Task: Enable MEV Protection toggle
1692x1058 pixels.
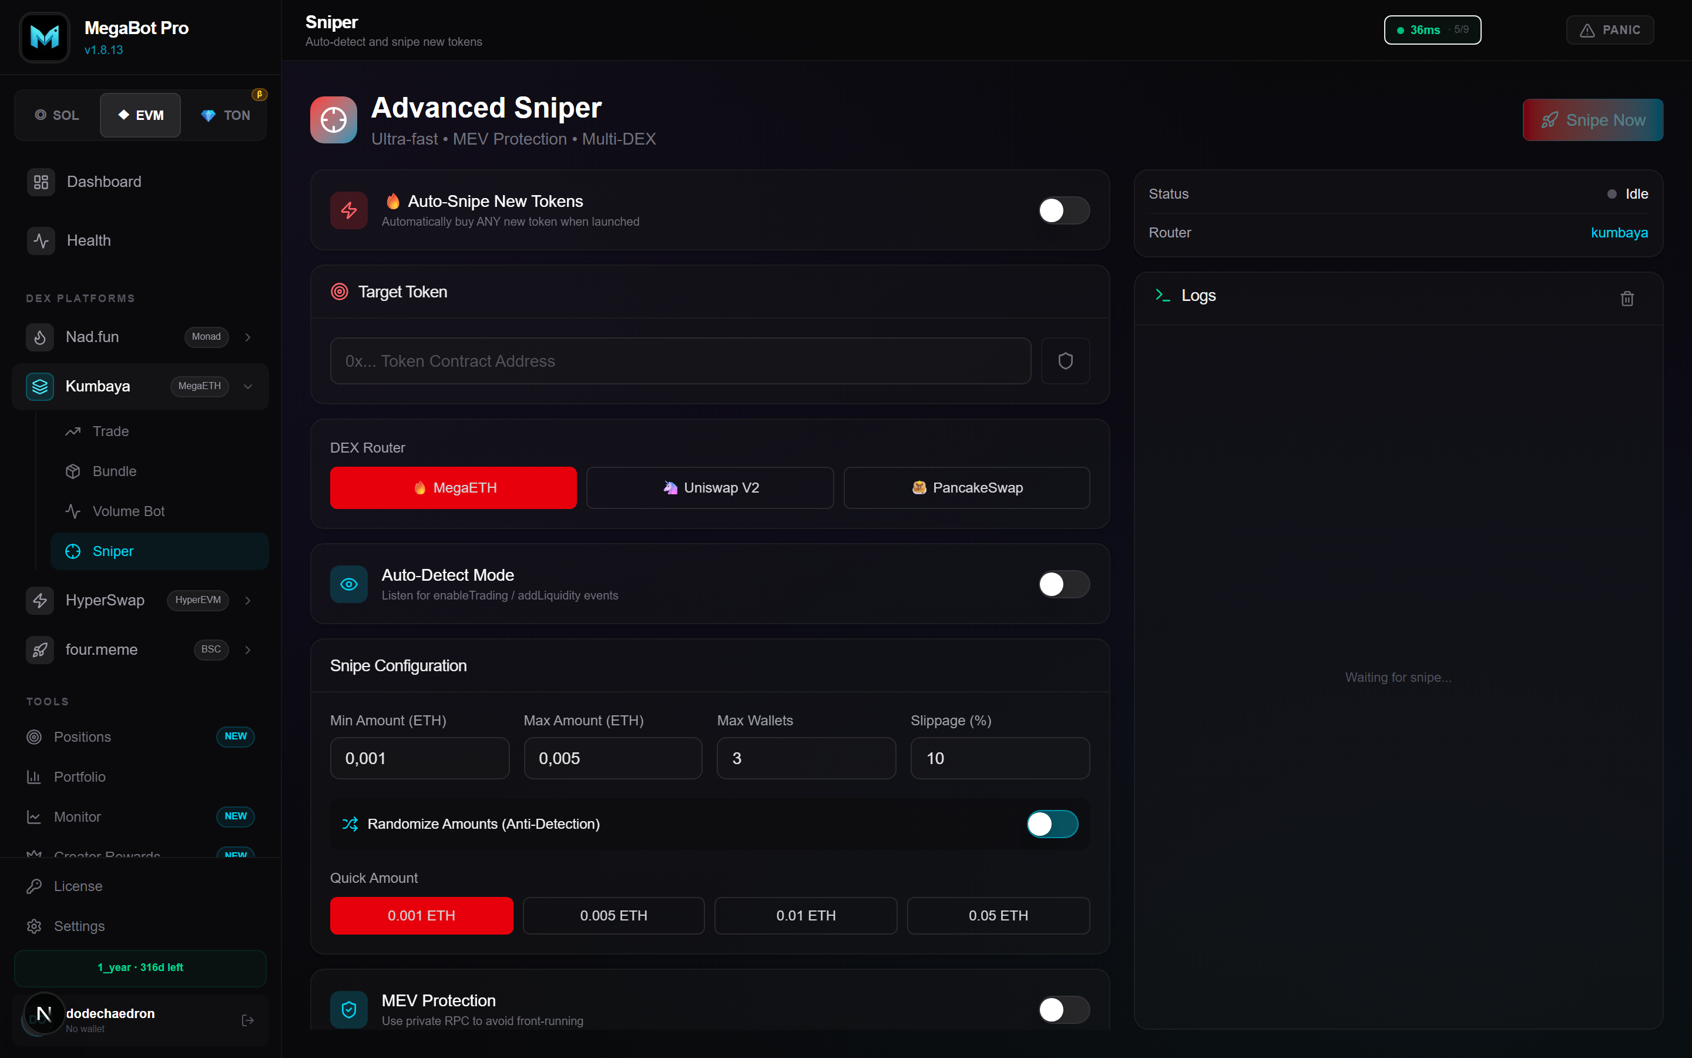Action: click(1063, 1009)
